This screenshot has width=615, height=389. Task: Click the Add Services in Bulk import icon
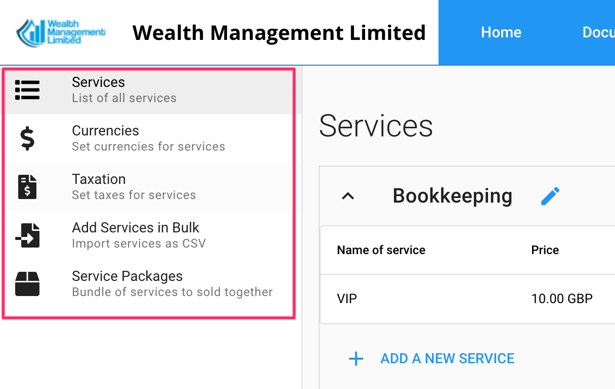(x=27, y=234)
